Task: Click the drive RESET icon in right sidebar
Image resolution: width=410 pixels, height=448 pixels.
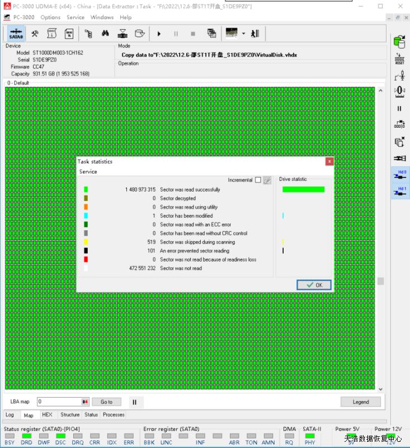Action: [399, 59]
